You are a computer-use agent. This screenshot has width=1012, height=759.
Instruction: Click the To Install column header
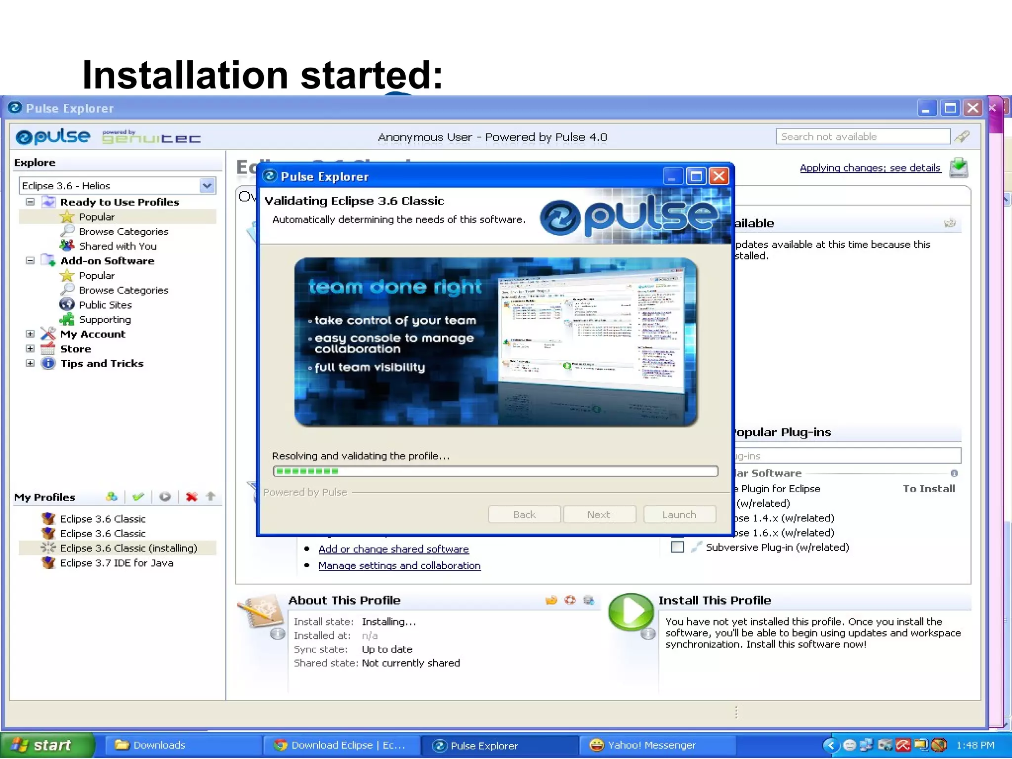pyautogui.click(x=929, y=489)
